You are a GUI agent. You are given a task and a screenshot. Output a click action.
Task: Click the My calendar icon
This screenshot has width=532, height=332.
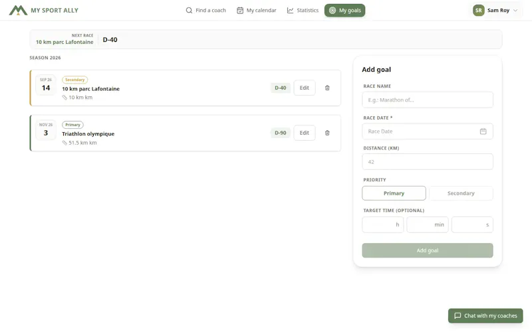pos(240,11)
